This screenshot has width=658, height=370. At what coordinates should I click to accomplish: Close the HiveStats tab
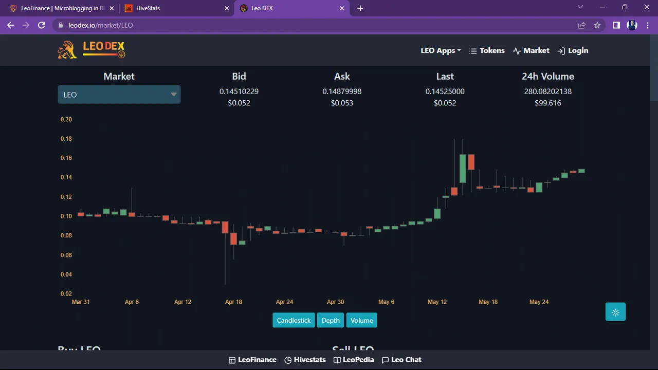coord(227,8)
